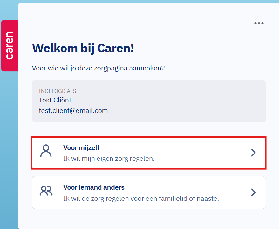Click the test.client@email.com email address
The image size is (279, 229).
73,111
